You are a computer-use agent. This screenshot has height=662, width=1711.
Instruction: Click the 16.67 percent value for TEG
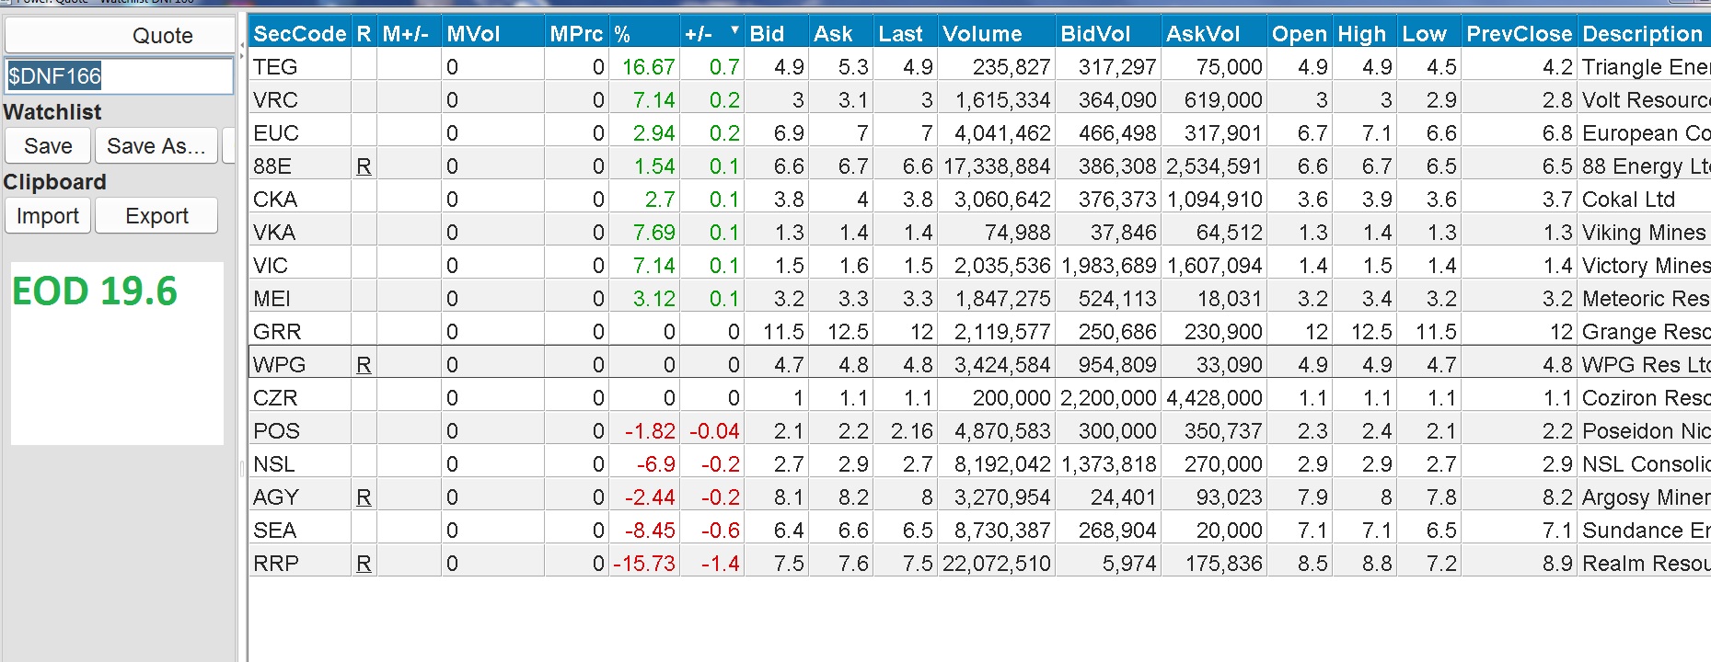pyautogui.click(x=648, y=67)
